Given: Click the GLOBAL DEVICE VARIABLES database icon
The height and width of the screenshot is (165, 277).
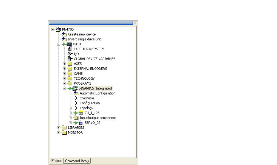Looking at the screenshot, I should pyautogui.click(x=70, y=59).
